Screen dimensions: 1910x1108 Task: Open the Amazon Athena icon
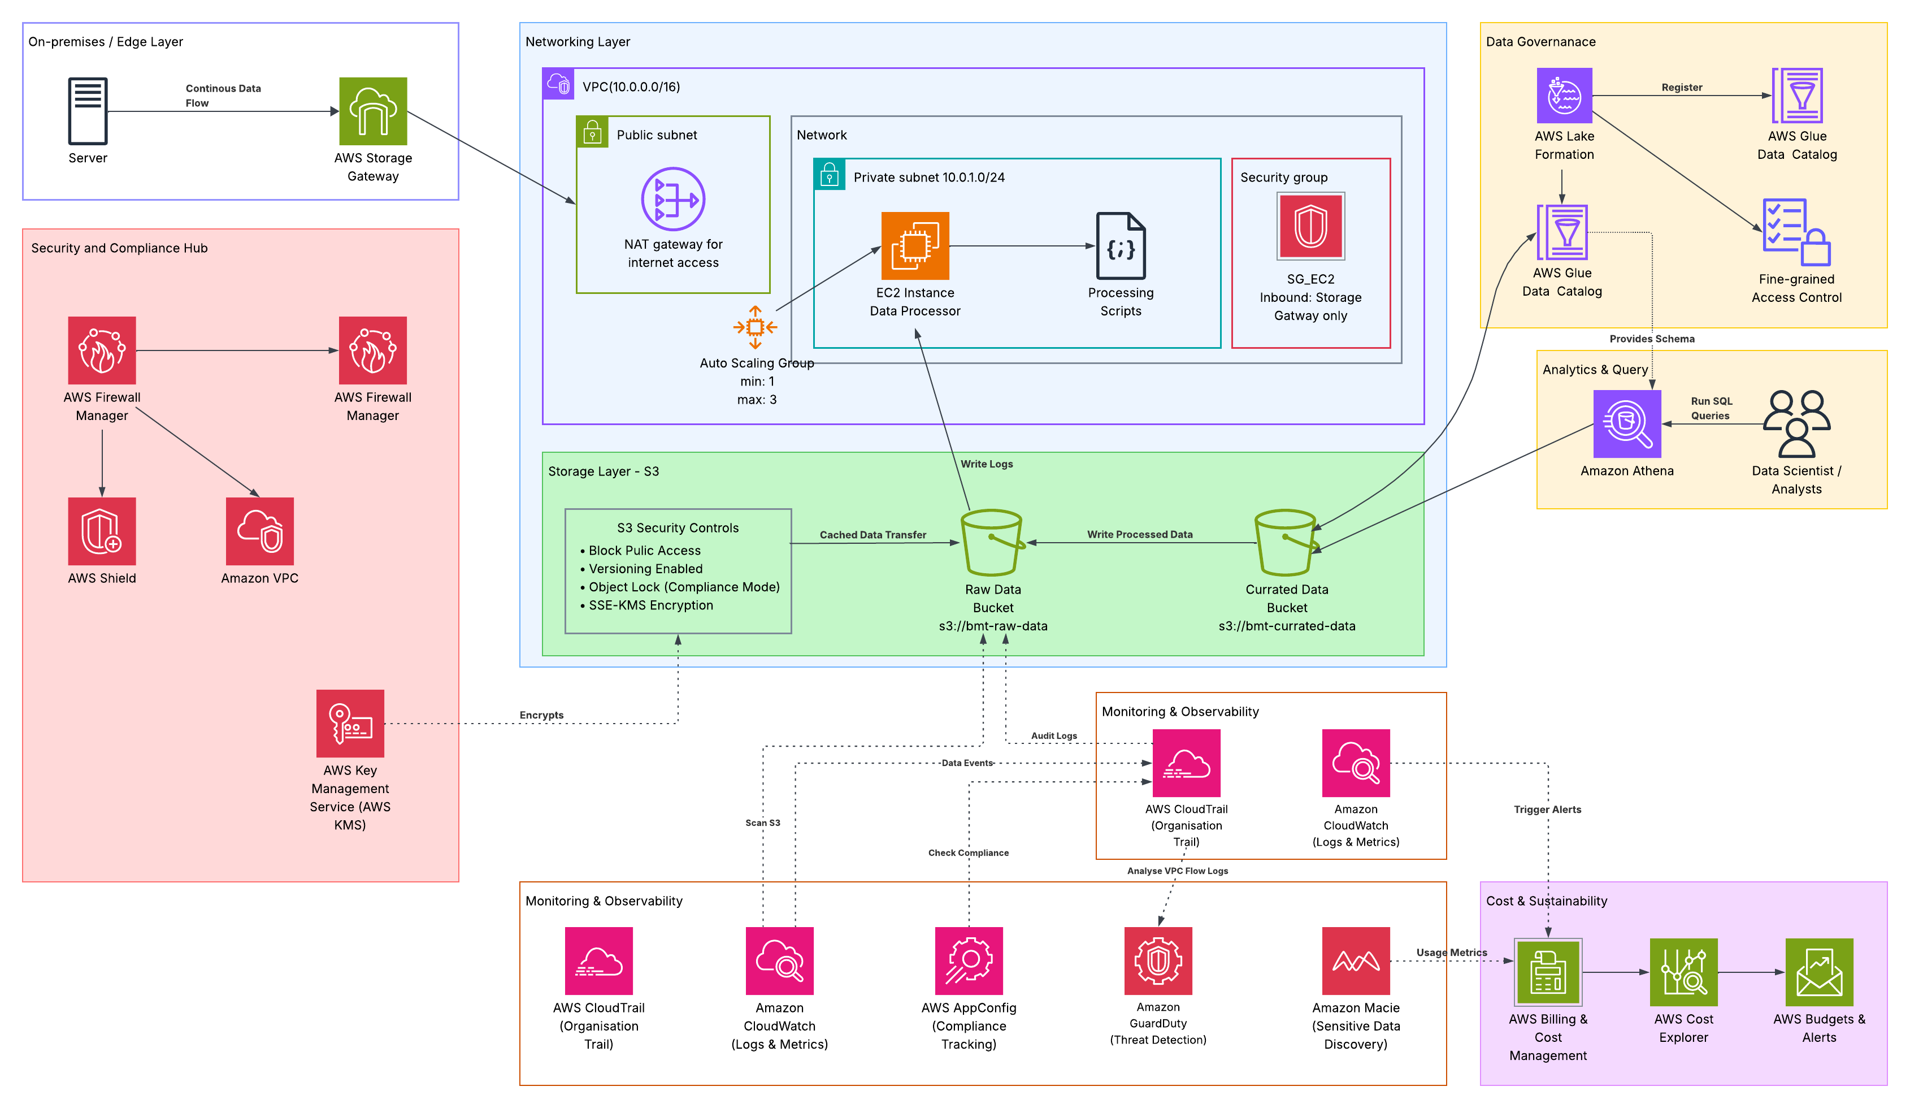click(x=1626, y=424)
